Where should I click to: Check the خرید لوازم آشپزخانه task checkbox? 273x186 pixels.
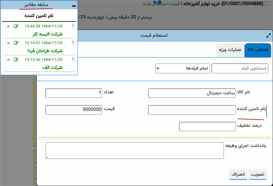point(267,4)
